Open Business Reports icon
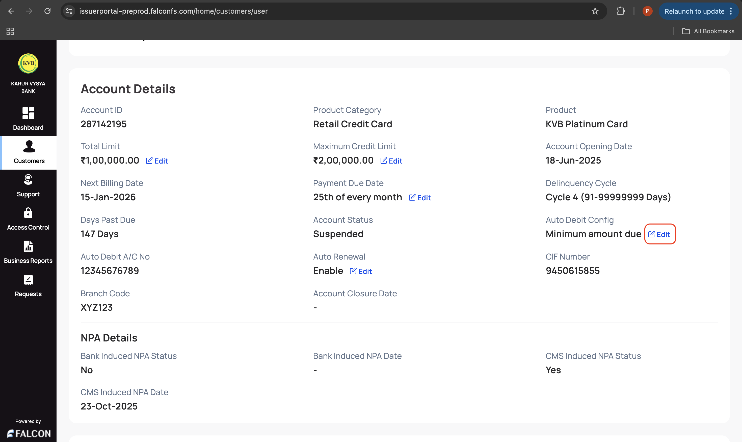742x442 pixels. [28, 246]
